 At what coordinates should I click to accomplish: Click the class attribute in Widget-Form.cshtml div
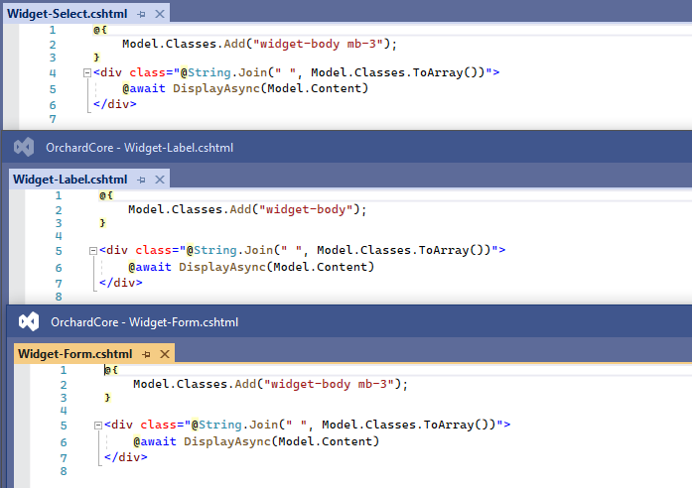[x=159, y=425]
